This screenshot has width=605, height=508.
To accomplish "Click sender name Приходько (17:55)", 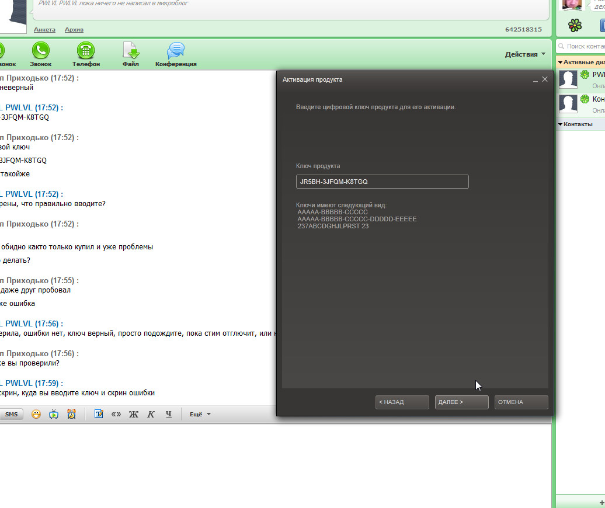I will [39, 281].
